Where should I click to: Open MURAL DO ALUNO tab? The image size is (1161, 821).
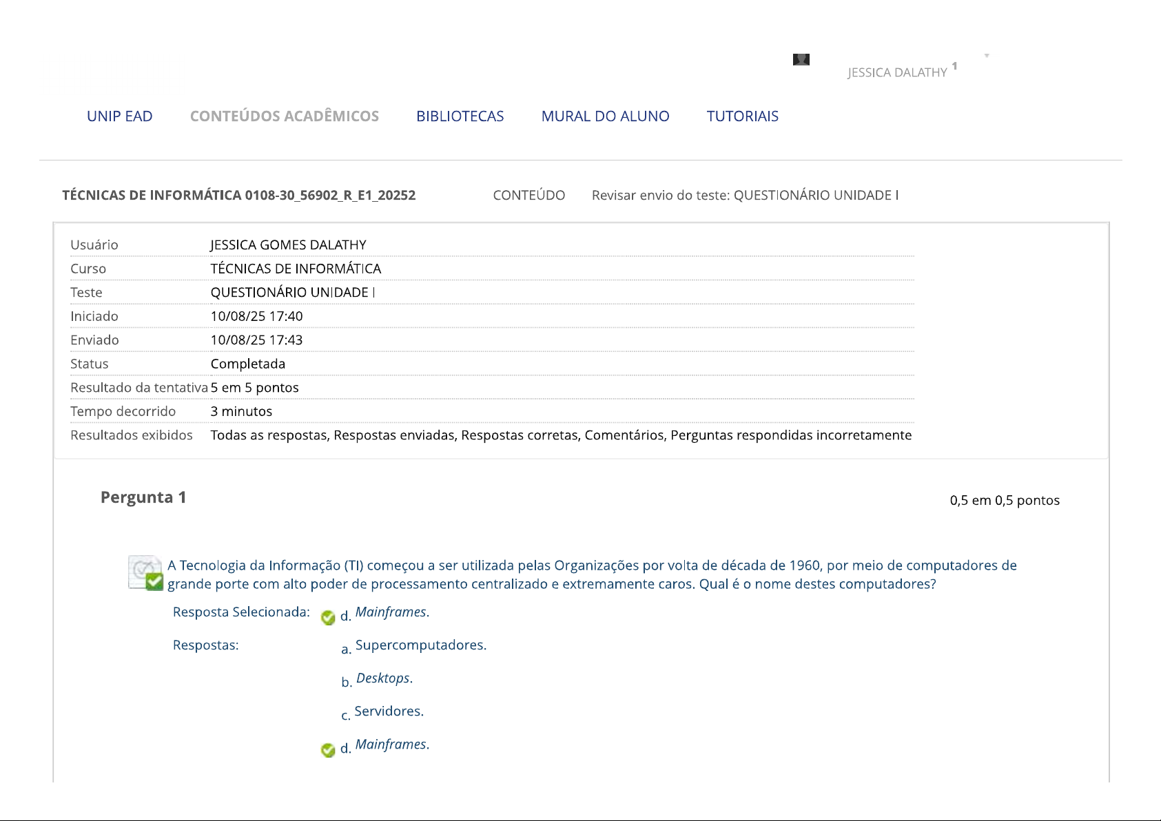coord(605,116)
